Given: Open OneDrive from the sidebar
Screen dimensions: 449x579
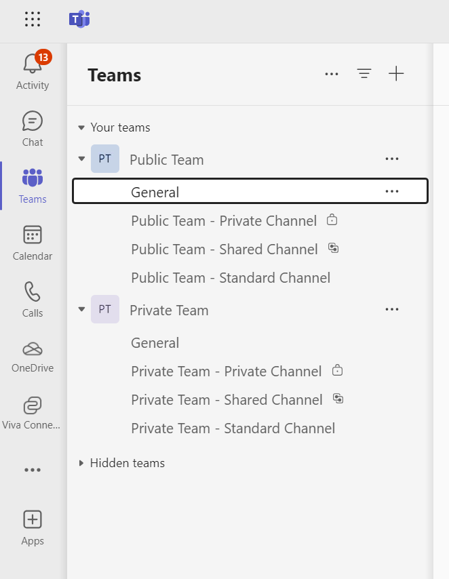Looking at the screenshot, I should tap(32, 355).
